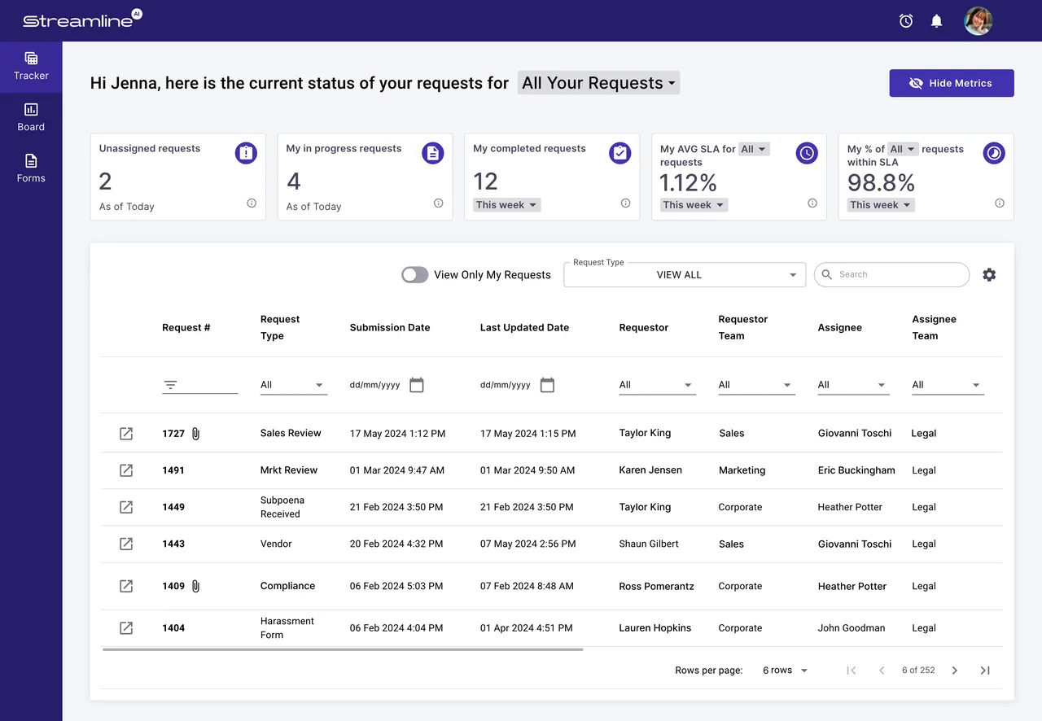Click assignee John Goodman

[x=852, y=628]
